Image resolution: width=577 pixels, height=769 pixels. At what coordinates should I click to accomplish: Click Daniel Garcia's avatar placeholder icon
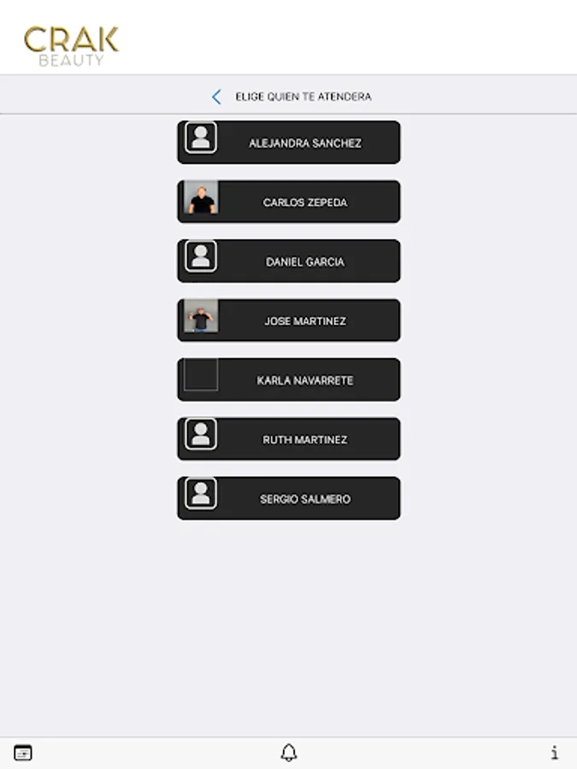(x=201, y=256)
